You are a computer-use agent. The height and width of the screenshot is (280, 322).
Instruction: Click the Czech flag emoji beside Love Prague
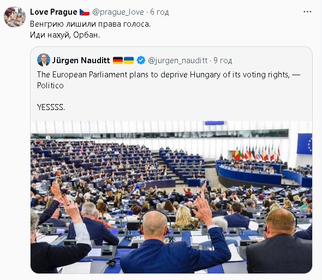point(85,12)
